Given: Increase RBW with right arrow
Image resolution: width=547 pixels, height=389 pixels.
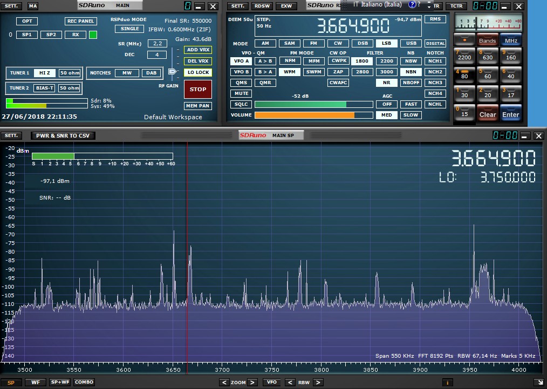Looking at the screenshot, I should (318, 383).
